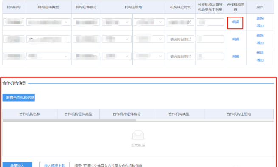Click 编辑 link in the third row

point(236,56)
